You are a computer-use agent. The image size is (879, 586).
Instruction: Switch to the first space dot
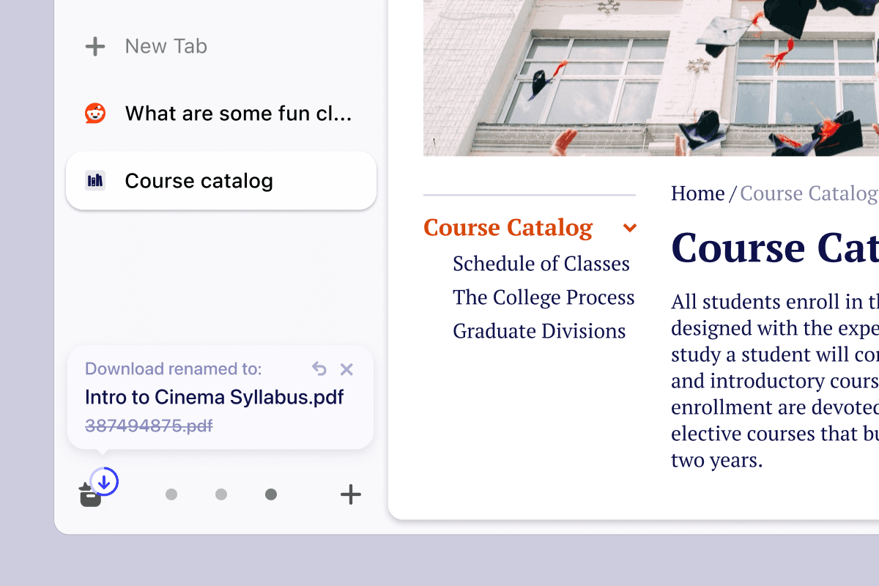171,494
